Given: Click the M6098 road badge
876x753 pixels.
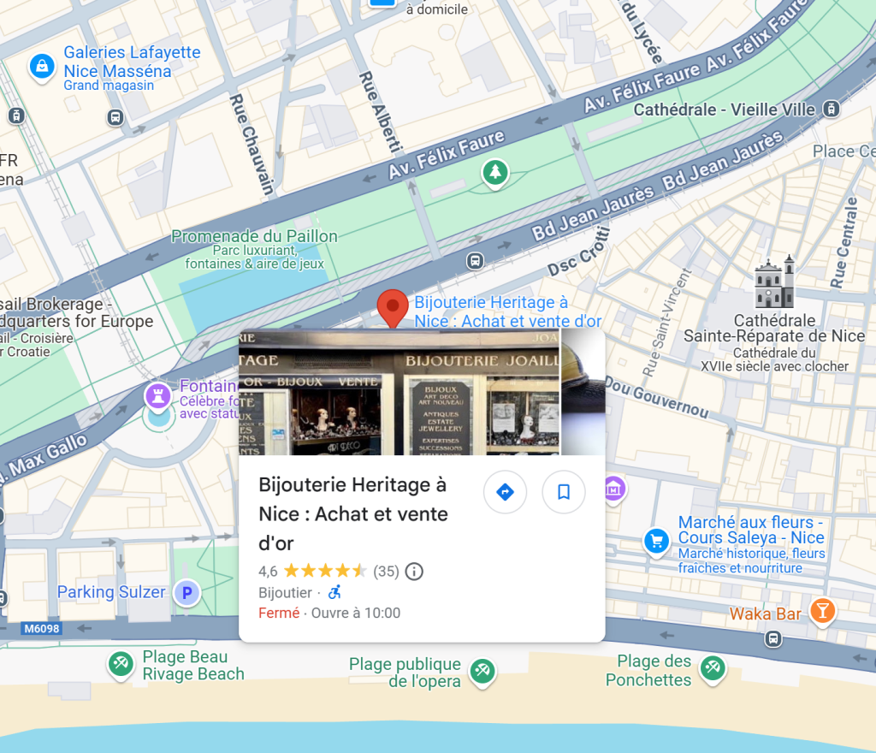Looking at the screenshot, I should click(41, 628).
